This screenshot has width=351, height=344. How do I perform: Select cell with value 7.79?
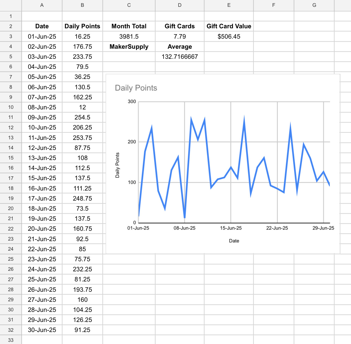[x=180, y=36]
